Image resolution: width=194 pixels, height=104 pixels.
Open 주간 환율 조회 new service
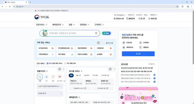coord(70,63)
